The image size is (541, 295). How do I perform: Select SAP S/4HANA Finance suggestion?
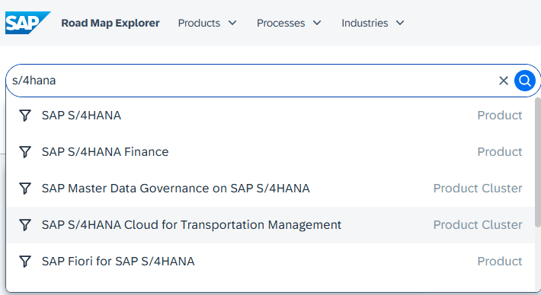(270, 152)
